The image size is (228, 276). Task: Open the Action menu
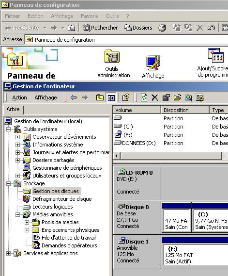(x=19, y=97)
